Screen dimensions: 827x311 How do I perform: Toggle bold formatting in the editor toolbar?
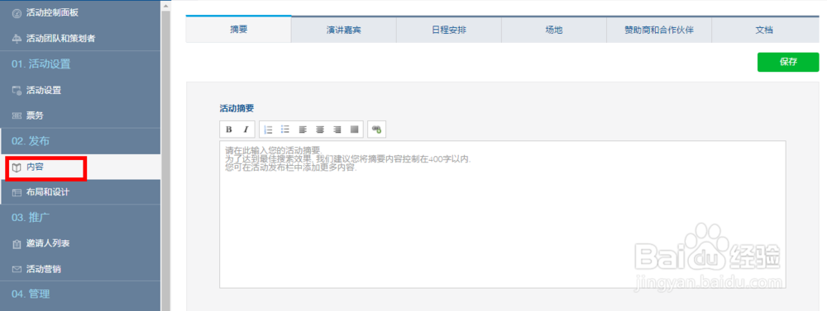click(x=229, y=130)
